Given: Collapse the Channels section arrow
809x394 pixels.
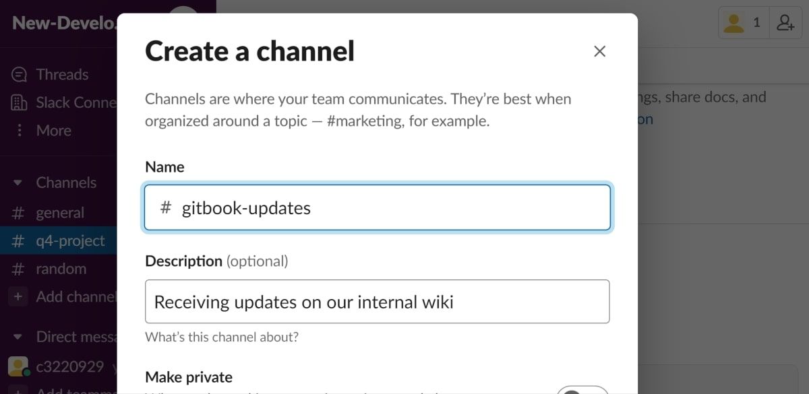Looking at the screenshot, I should click(19, 183).
